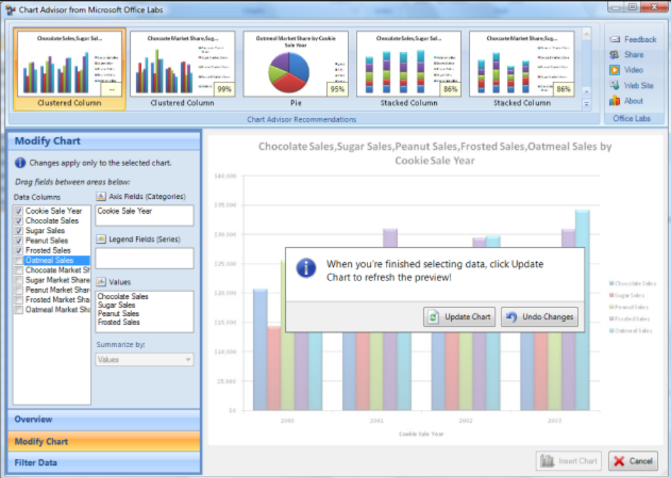Select the first Clustered Column thumbnail
The image size is (671, 478).
coord(70,69)
